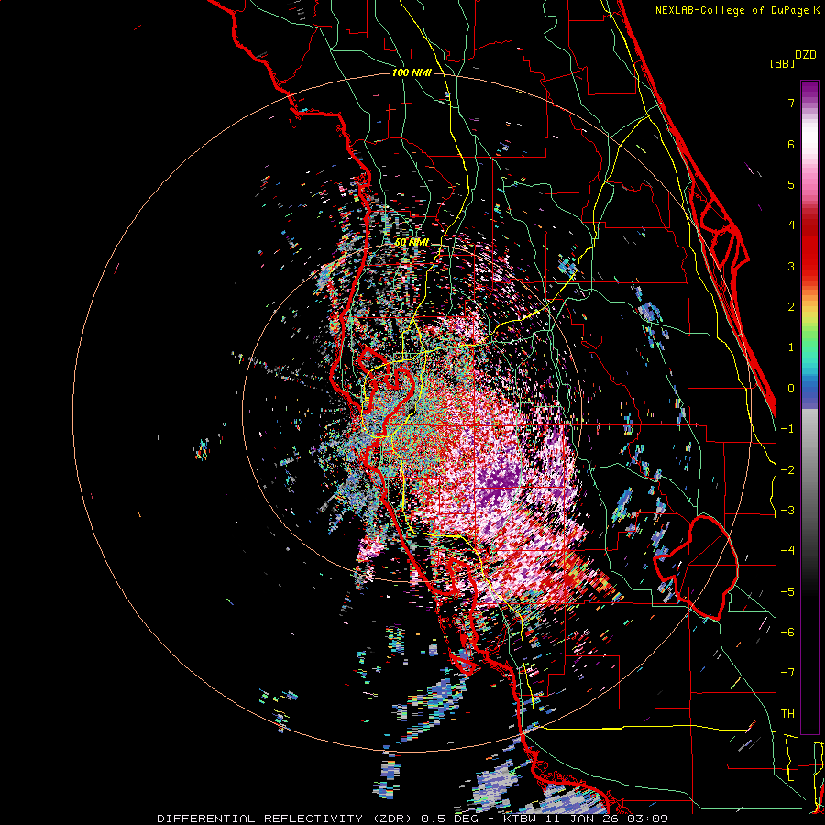Click the 0.5 DEG elevation text
The width and height of the screenshot is (825, 825).
tap(450, 819)
